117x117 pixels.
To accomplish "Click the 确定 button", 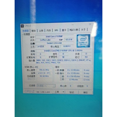I will (x=85, y=92).
